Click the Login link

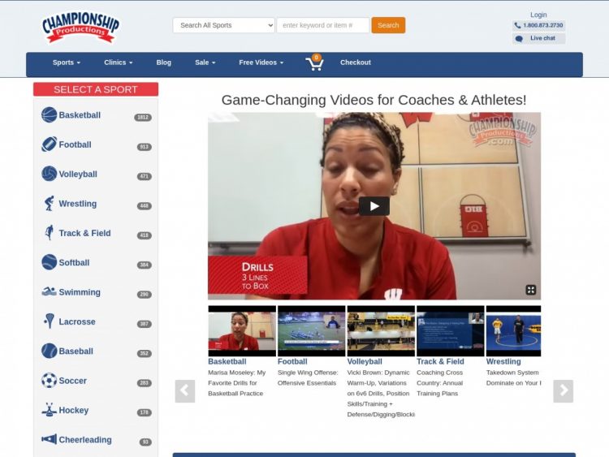click(538, 15)
